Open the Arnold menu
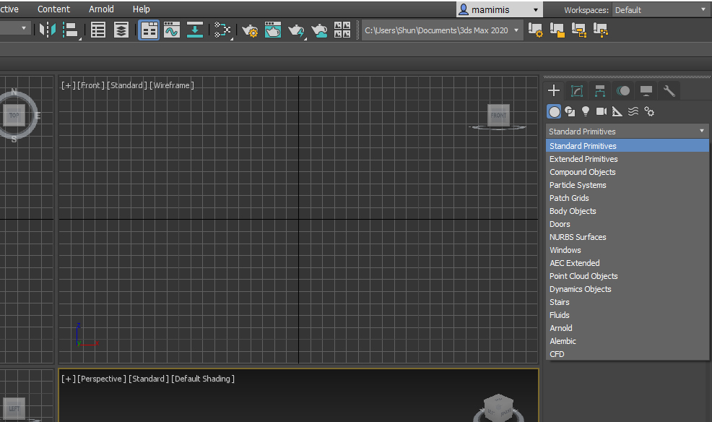Viewport: 712px width, 422px height. [101, 9]
